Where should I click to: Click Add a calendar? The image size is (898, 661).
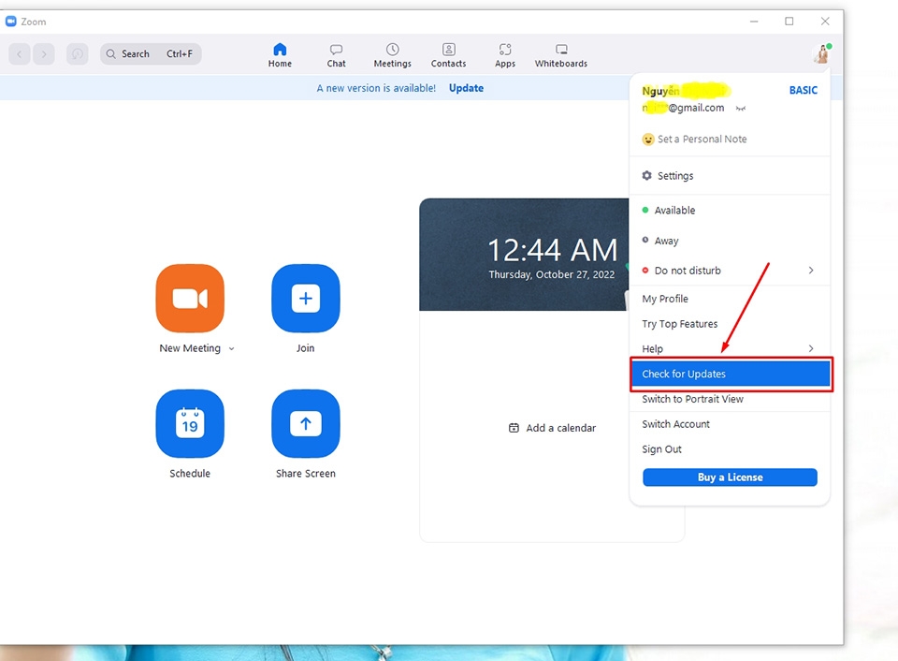(x=552, y=428)
